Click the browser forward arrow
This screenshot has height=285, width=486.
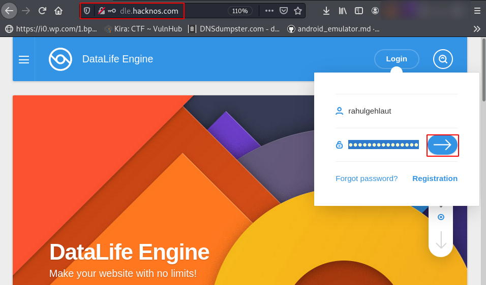pyautogui.click(x=26, y=11)
